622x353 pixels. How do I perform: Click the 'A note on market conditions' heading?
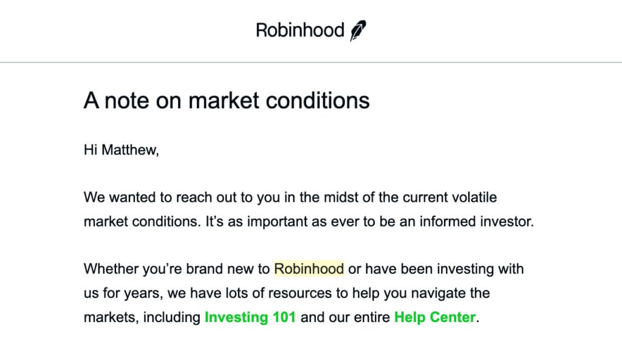[227, 100]
